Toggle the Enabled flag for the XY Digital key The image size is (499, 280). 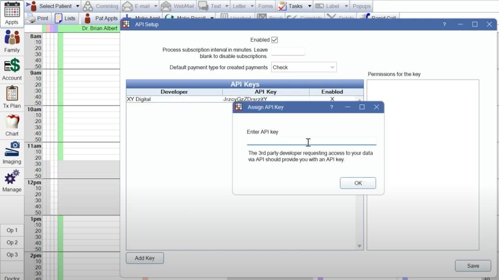pyautogui.click(x=332, y=99)
